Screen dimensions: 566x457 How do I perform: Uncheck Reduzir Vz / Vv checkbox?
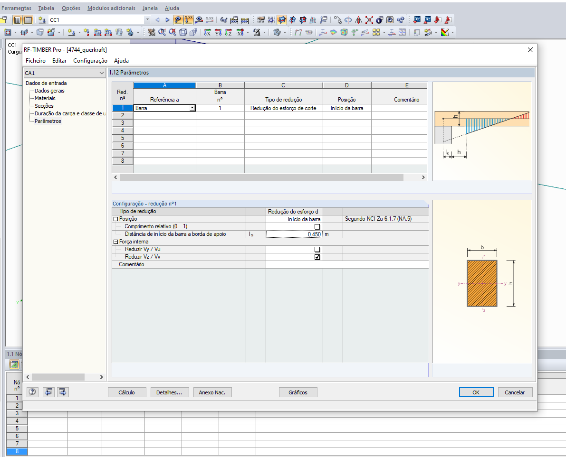tap(317, 257)
